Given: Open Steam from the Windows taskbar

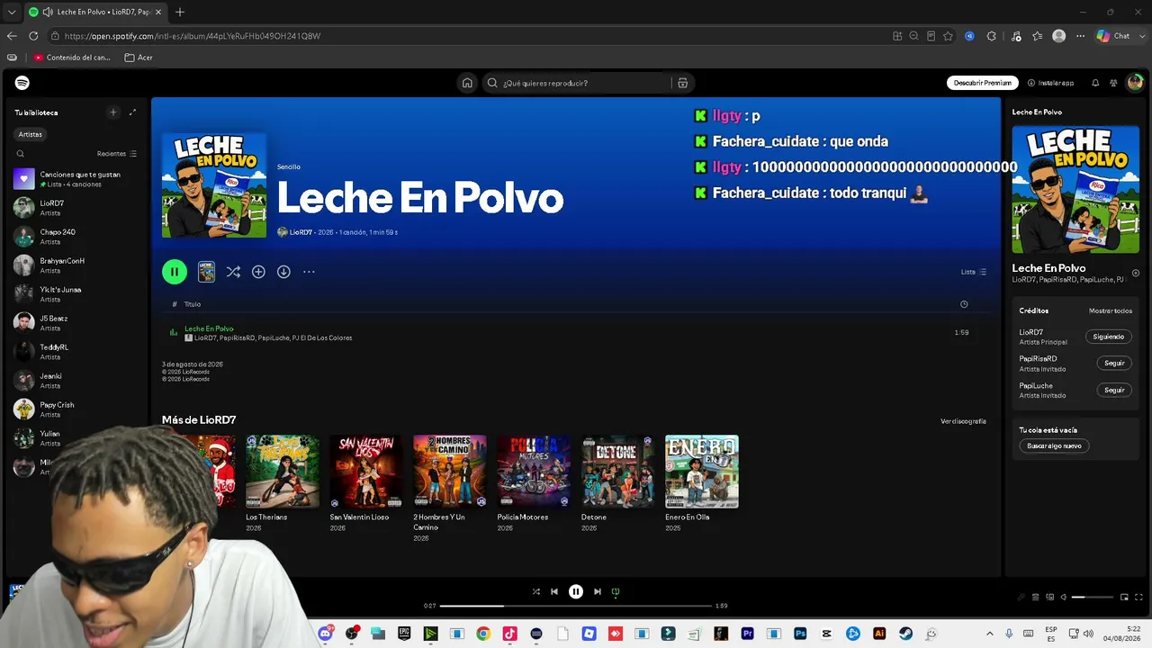Looking at the screenshot, I should coord(905,634).
